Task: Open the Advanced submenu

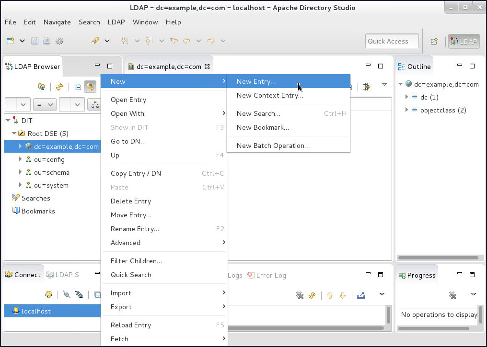Action: 164,243
